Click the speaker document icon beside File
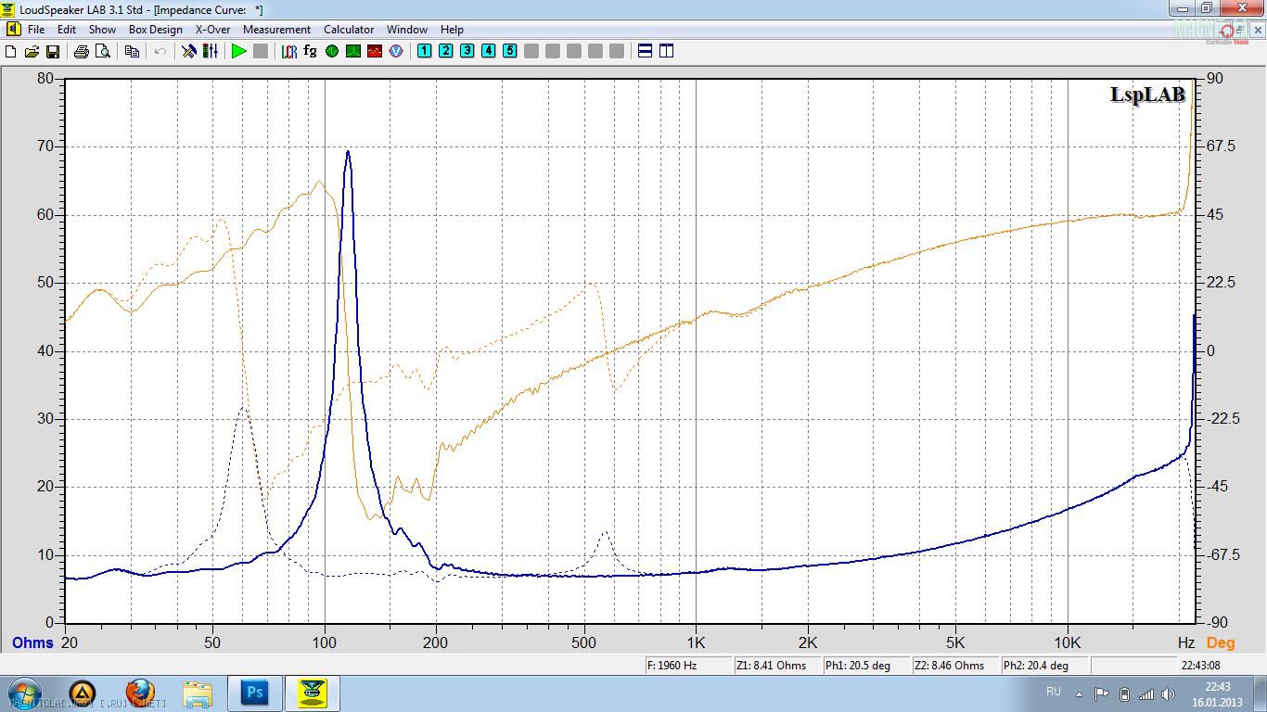1267x712 pixels. click(x=13, y=30)
